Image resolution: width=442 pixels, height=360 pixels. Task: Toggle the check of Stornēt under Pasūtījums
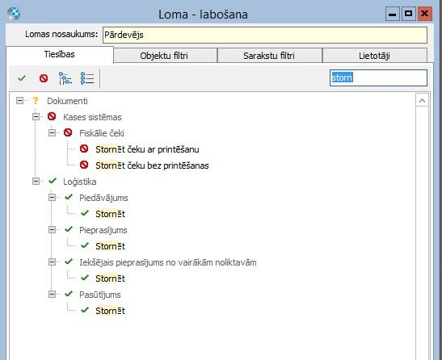85,310
